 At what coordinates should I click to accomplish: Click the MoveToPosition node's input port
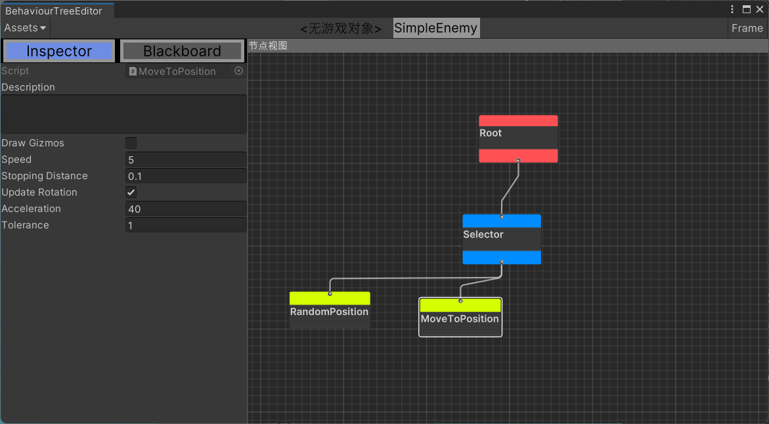coord(460,301)
